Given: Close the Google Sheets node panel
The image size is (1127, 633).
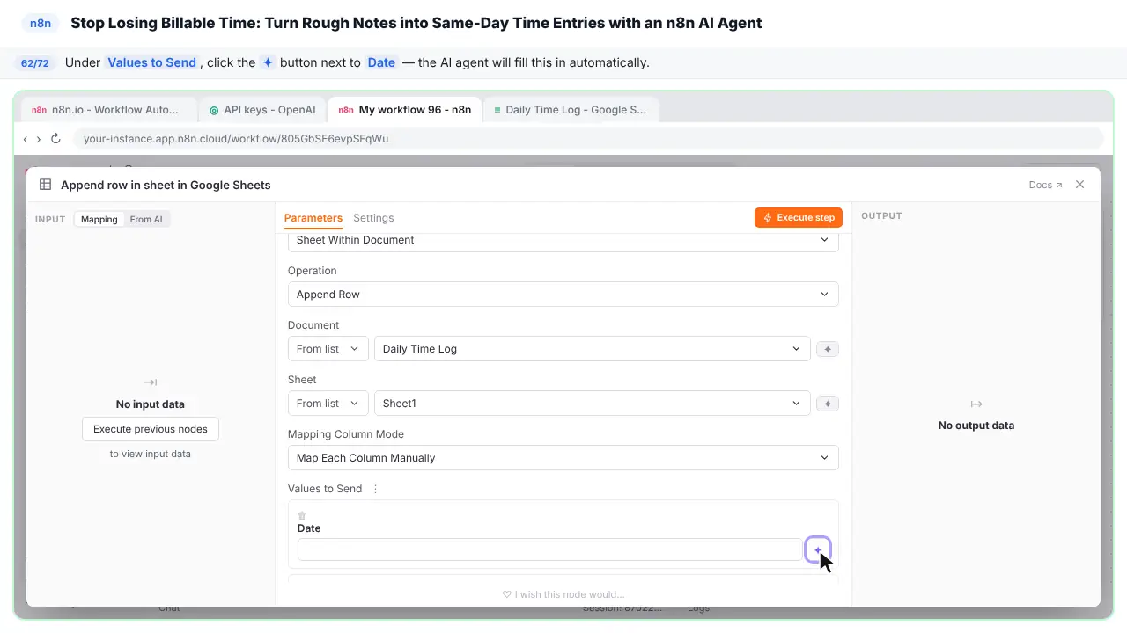Looking at the screenshot, I should pyautogui.click(x=1079, y=185).
